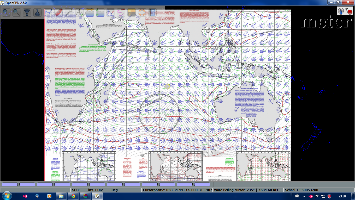Open the route manager icon

pyautogui.click(x=111, y=12)
